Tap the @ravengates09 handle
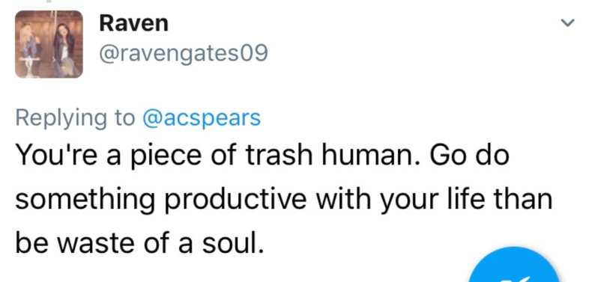The height and width of the screenshot is (282, 589). [x=184, y=54]
